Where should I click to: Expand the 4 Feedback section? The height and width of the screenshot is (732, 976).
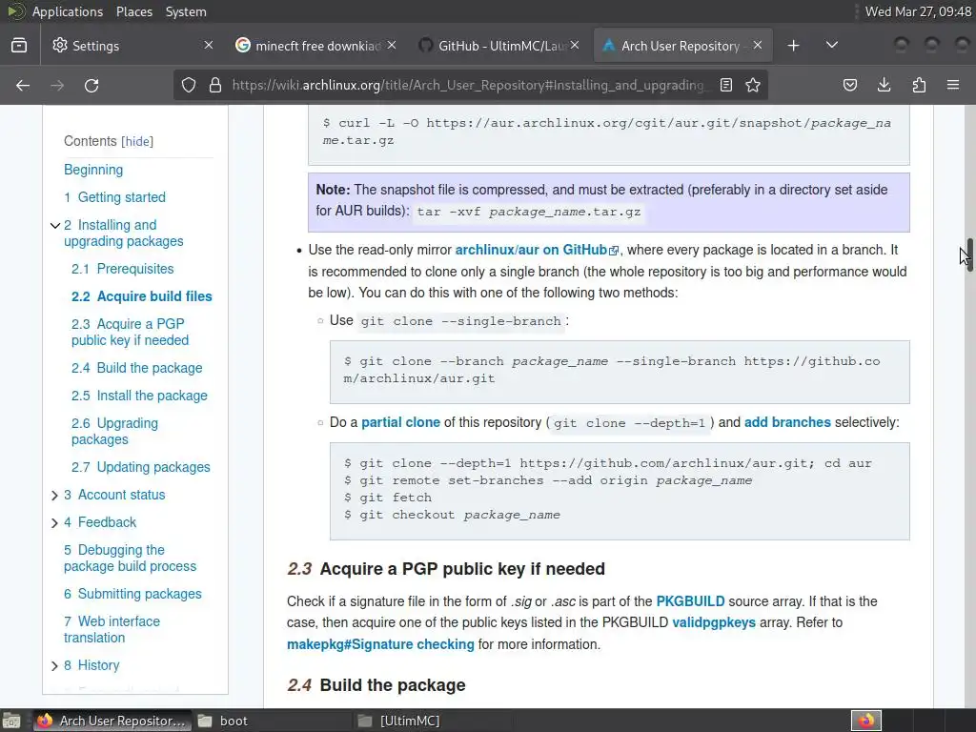coord(54,523)
